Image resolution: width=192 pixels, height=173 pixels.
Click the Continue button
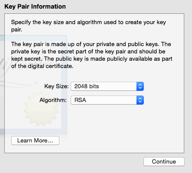click(x=164, y=162)
